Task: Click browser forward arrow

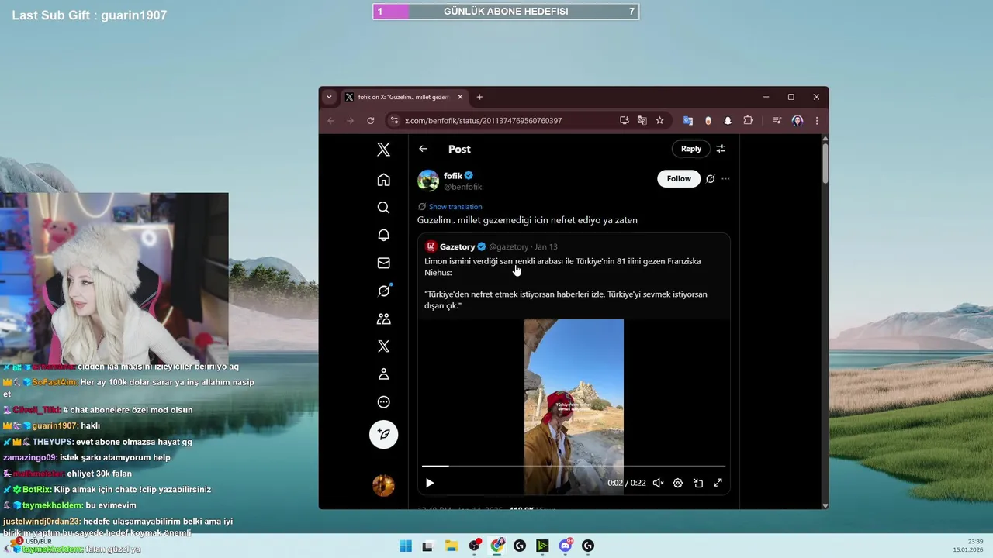Action: pos(351,121)
